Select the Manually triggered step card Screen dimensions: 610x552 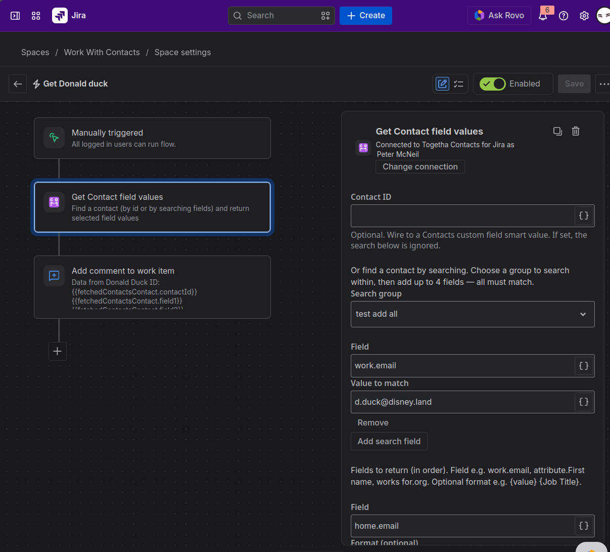tap(152, 138)
